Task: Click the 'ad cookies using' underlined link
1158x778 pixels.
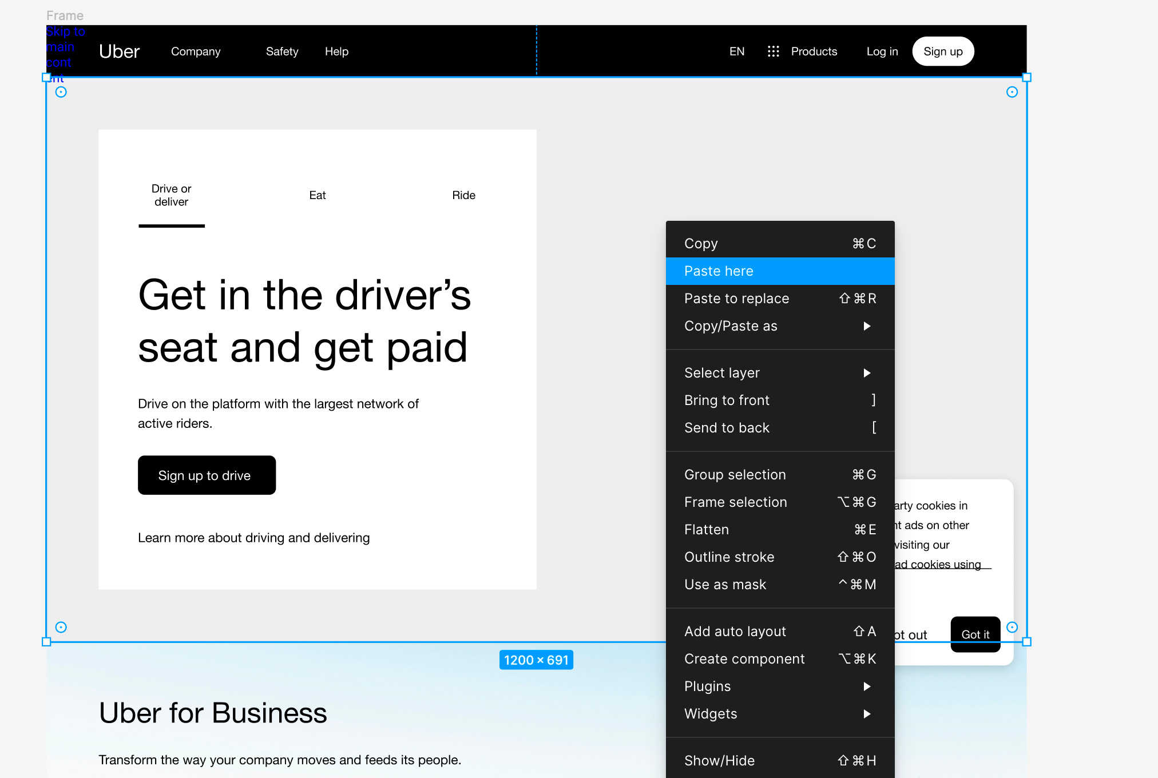Action: click(938, 565)
